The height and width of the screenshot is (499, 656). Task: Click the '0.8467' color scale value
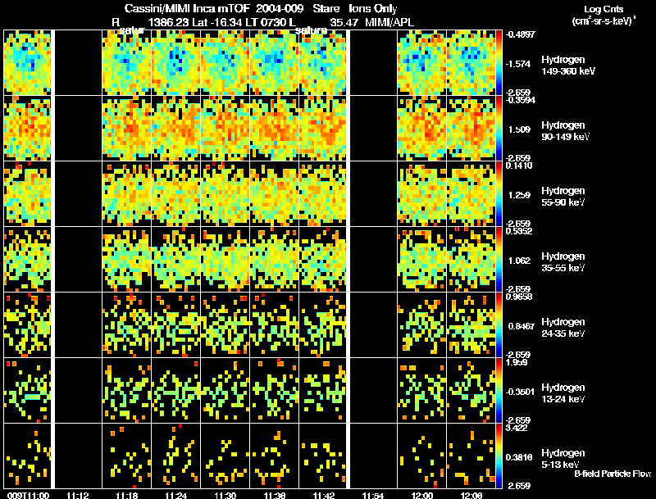[x=521, y=326]
